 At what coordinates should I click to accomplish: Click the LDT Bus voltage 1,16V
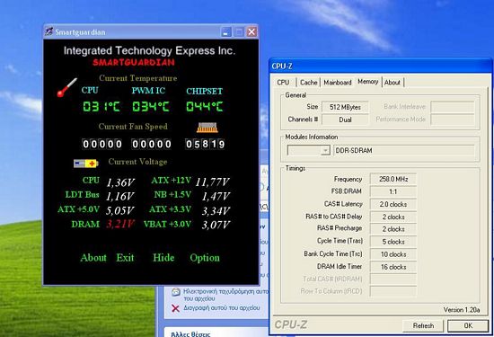click(120, 197)
